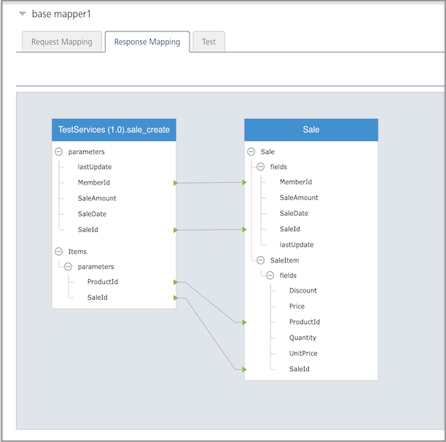Collapse the Items node

pyautogui.click(x=58, y=251)
